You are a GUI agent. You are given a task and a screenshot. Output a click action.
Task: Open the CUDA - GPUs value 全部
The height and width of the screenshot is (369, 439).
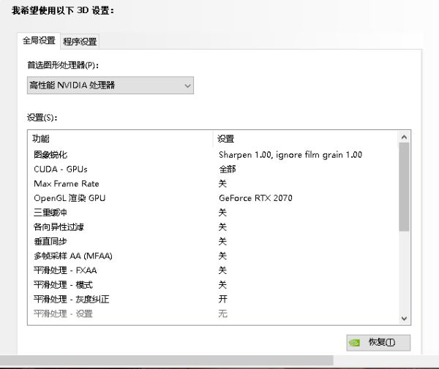point(228,170)
